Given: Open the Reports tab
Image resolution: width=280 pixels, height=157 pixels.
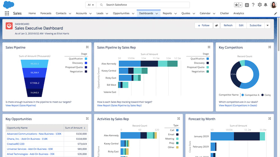Looking at the screenshot, I should tap(167, 13).
